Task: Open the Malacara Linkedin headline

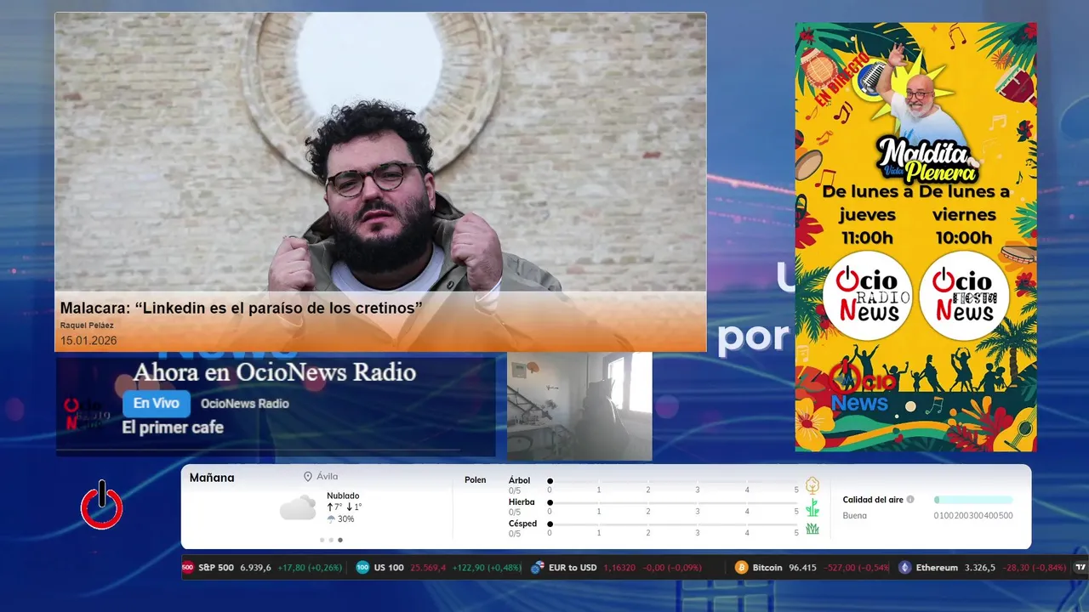Action: [241, 308]
